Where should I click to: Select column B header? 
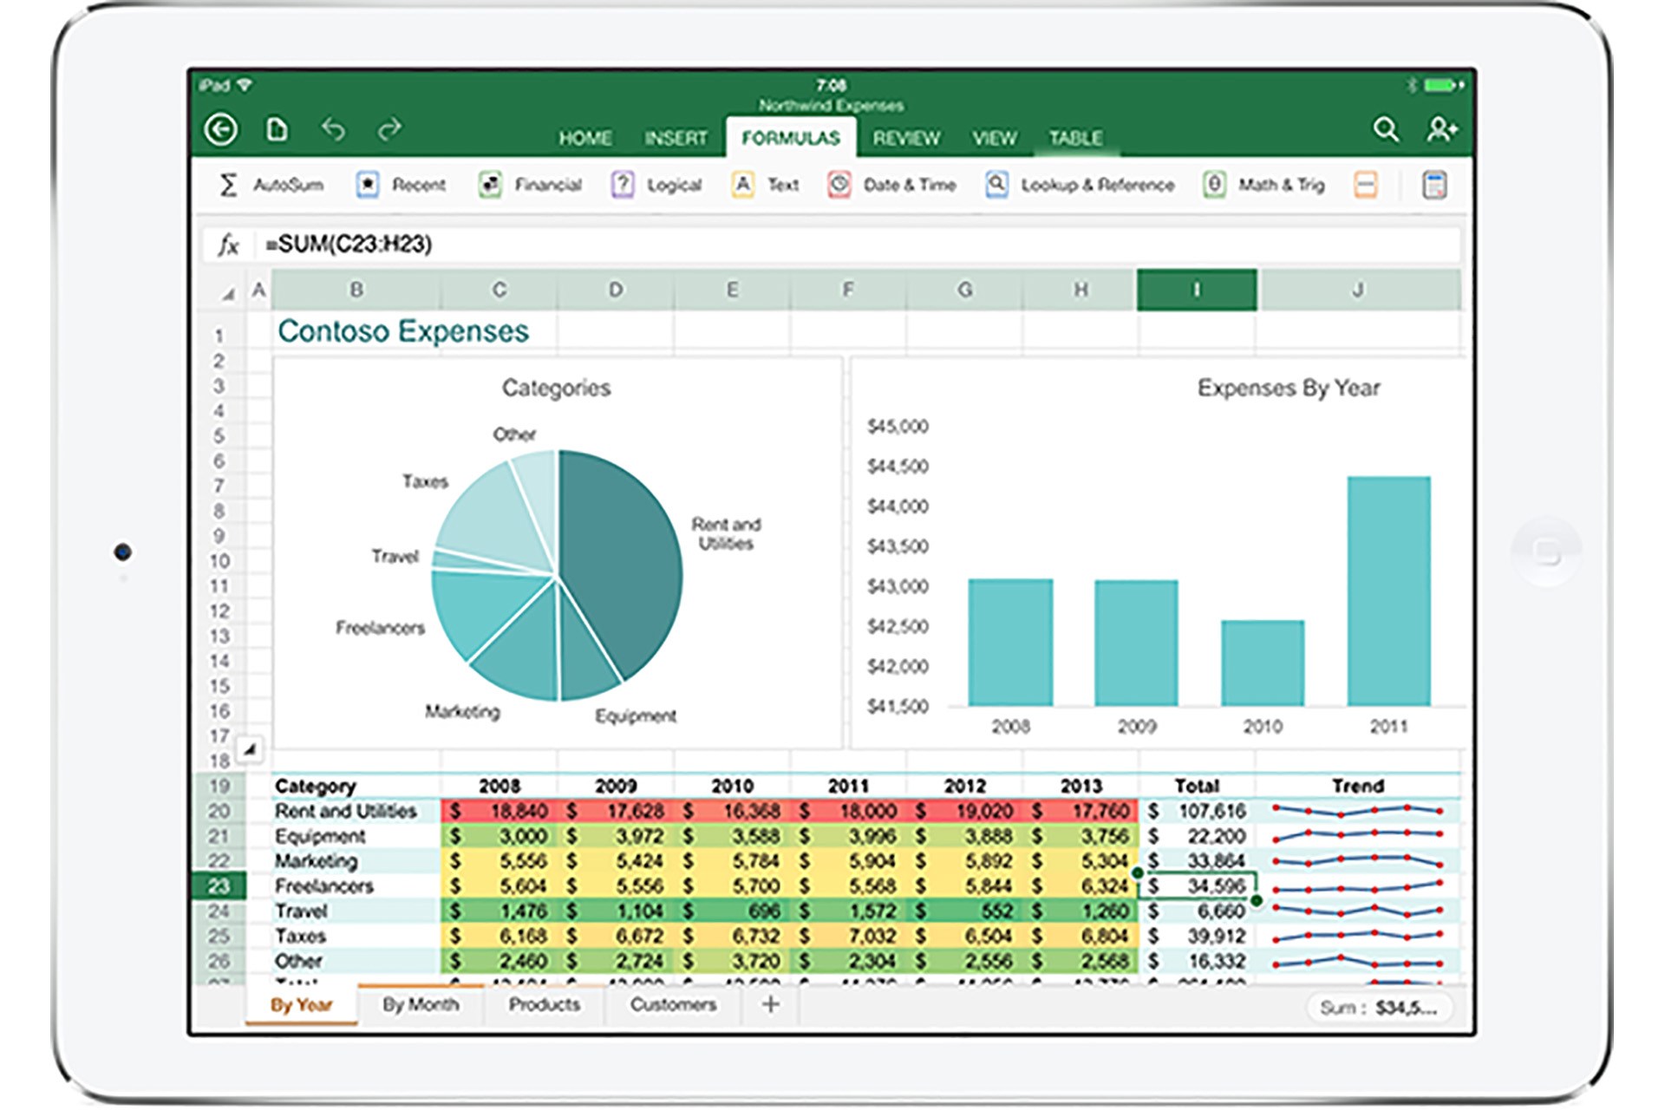[x=356, y=290]
